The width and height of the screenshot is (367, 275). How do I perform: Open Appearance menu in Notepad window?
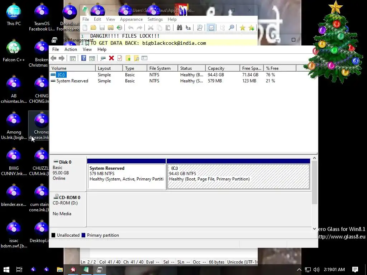click(131, 19)
